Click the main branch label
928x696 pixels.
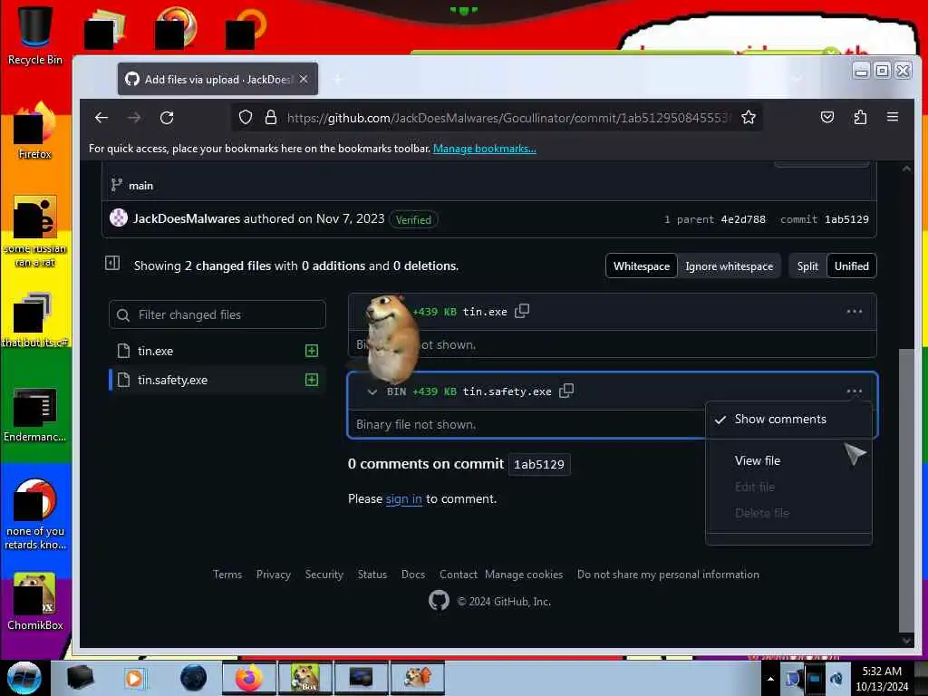click(140, 186)
